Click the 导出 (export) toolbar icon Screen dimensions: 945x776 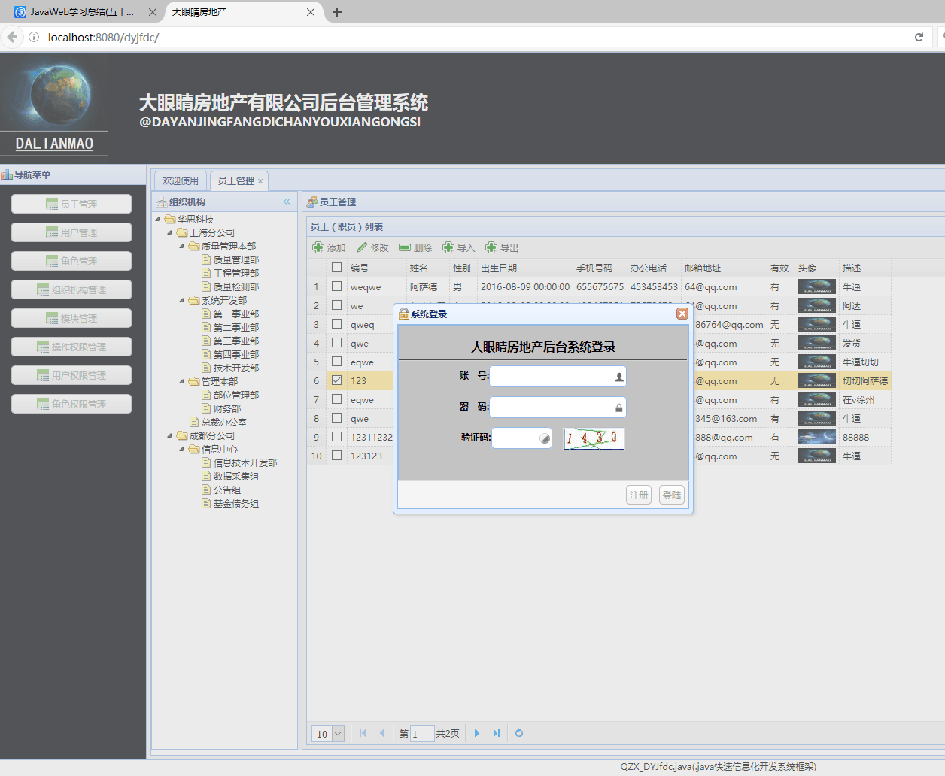[x=491, y=247]
